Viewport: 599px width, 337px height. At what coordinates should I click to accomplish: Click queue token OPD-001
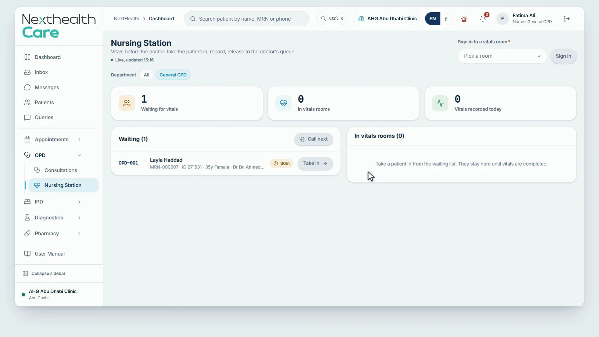tap(128, 163)
